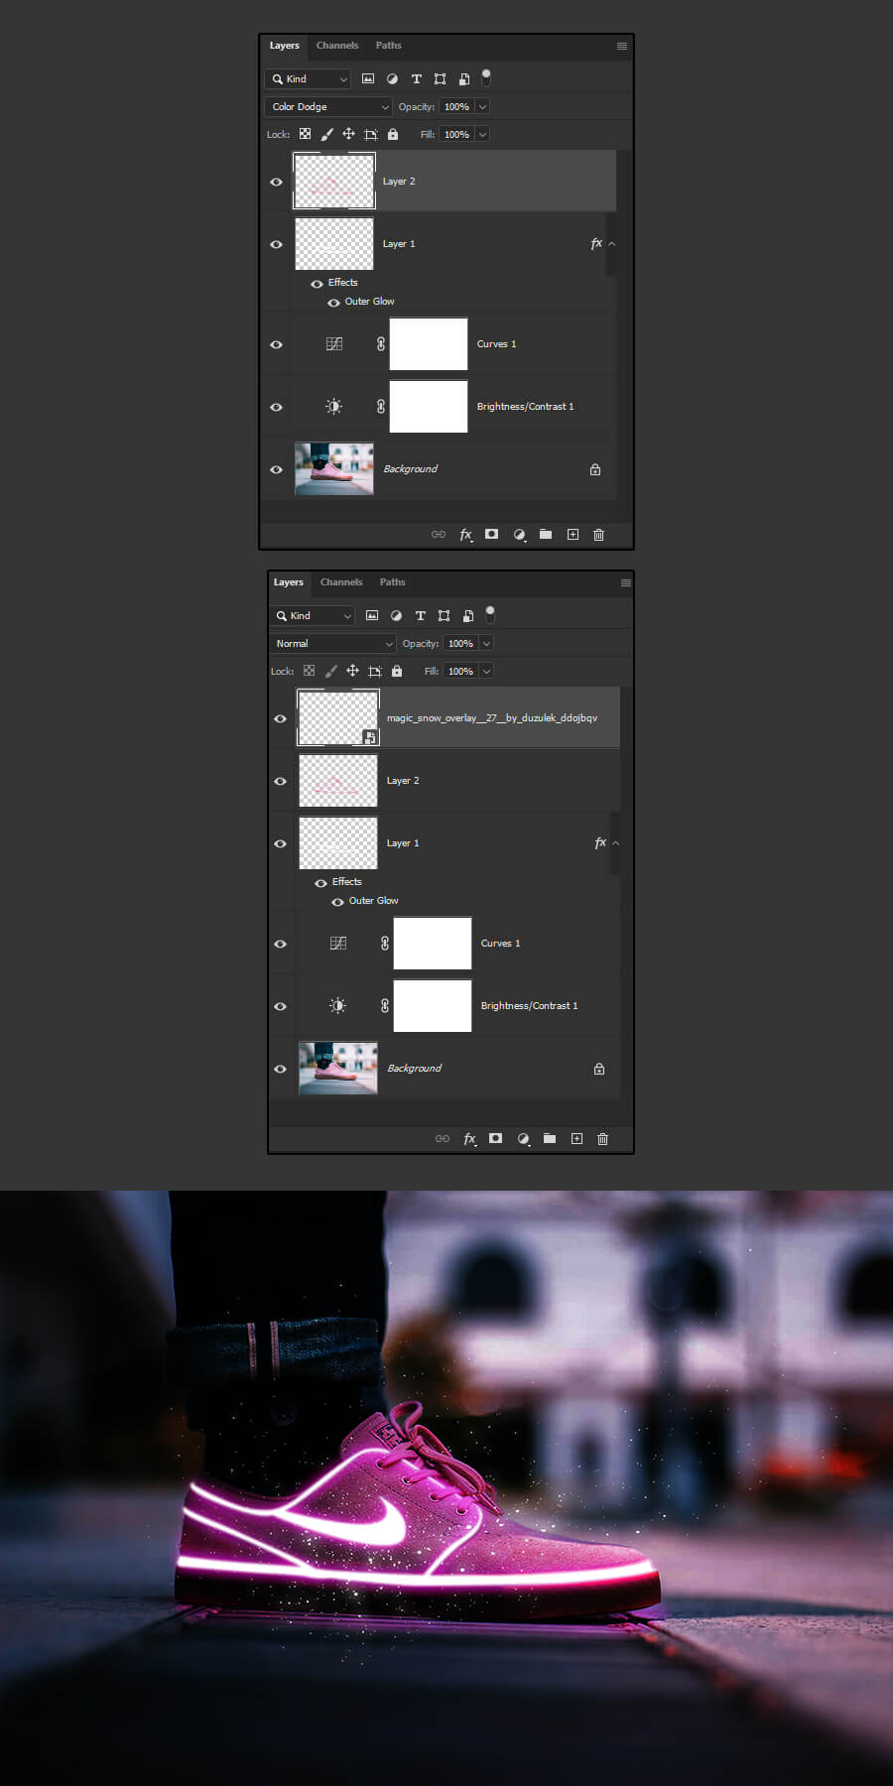Open Normal blend mode dropdown
This screenshot has width=893, height=1786.
coord(332,644)
